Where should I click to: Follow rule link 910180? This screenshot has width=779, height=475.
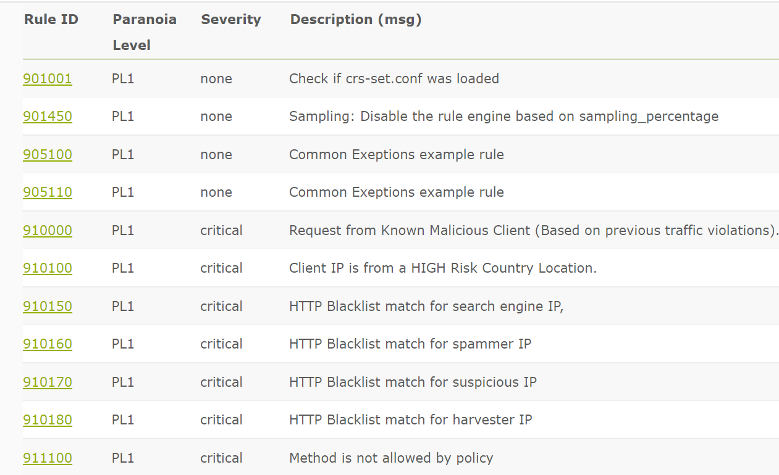point(48,420)
